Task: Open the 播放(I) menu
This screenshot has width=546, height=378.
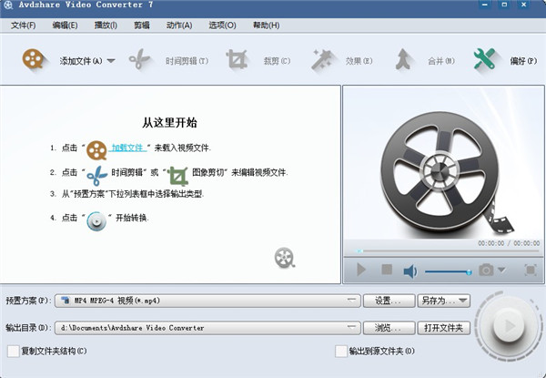Action: pos(106,26)
